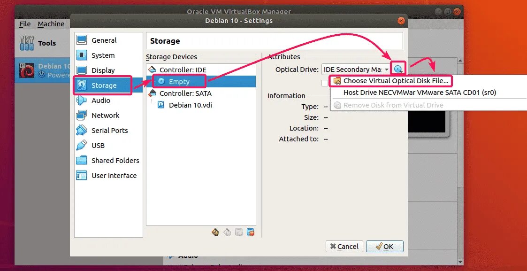Click the "Location:" information label
Image resolution: width=527 pixels, height=271 pixels.
pos(304,128)
